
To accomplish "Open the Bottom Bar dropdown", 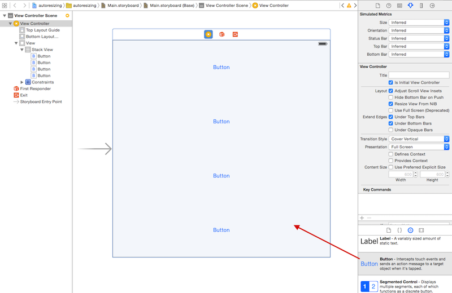I will pos(419,54).
